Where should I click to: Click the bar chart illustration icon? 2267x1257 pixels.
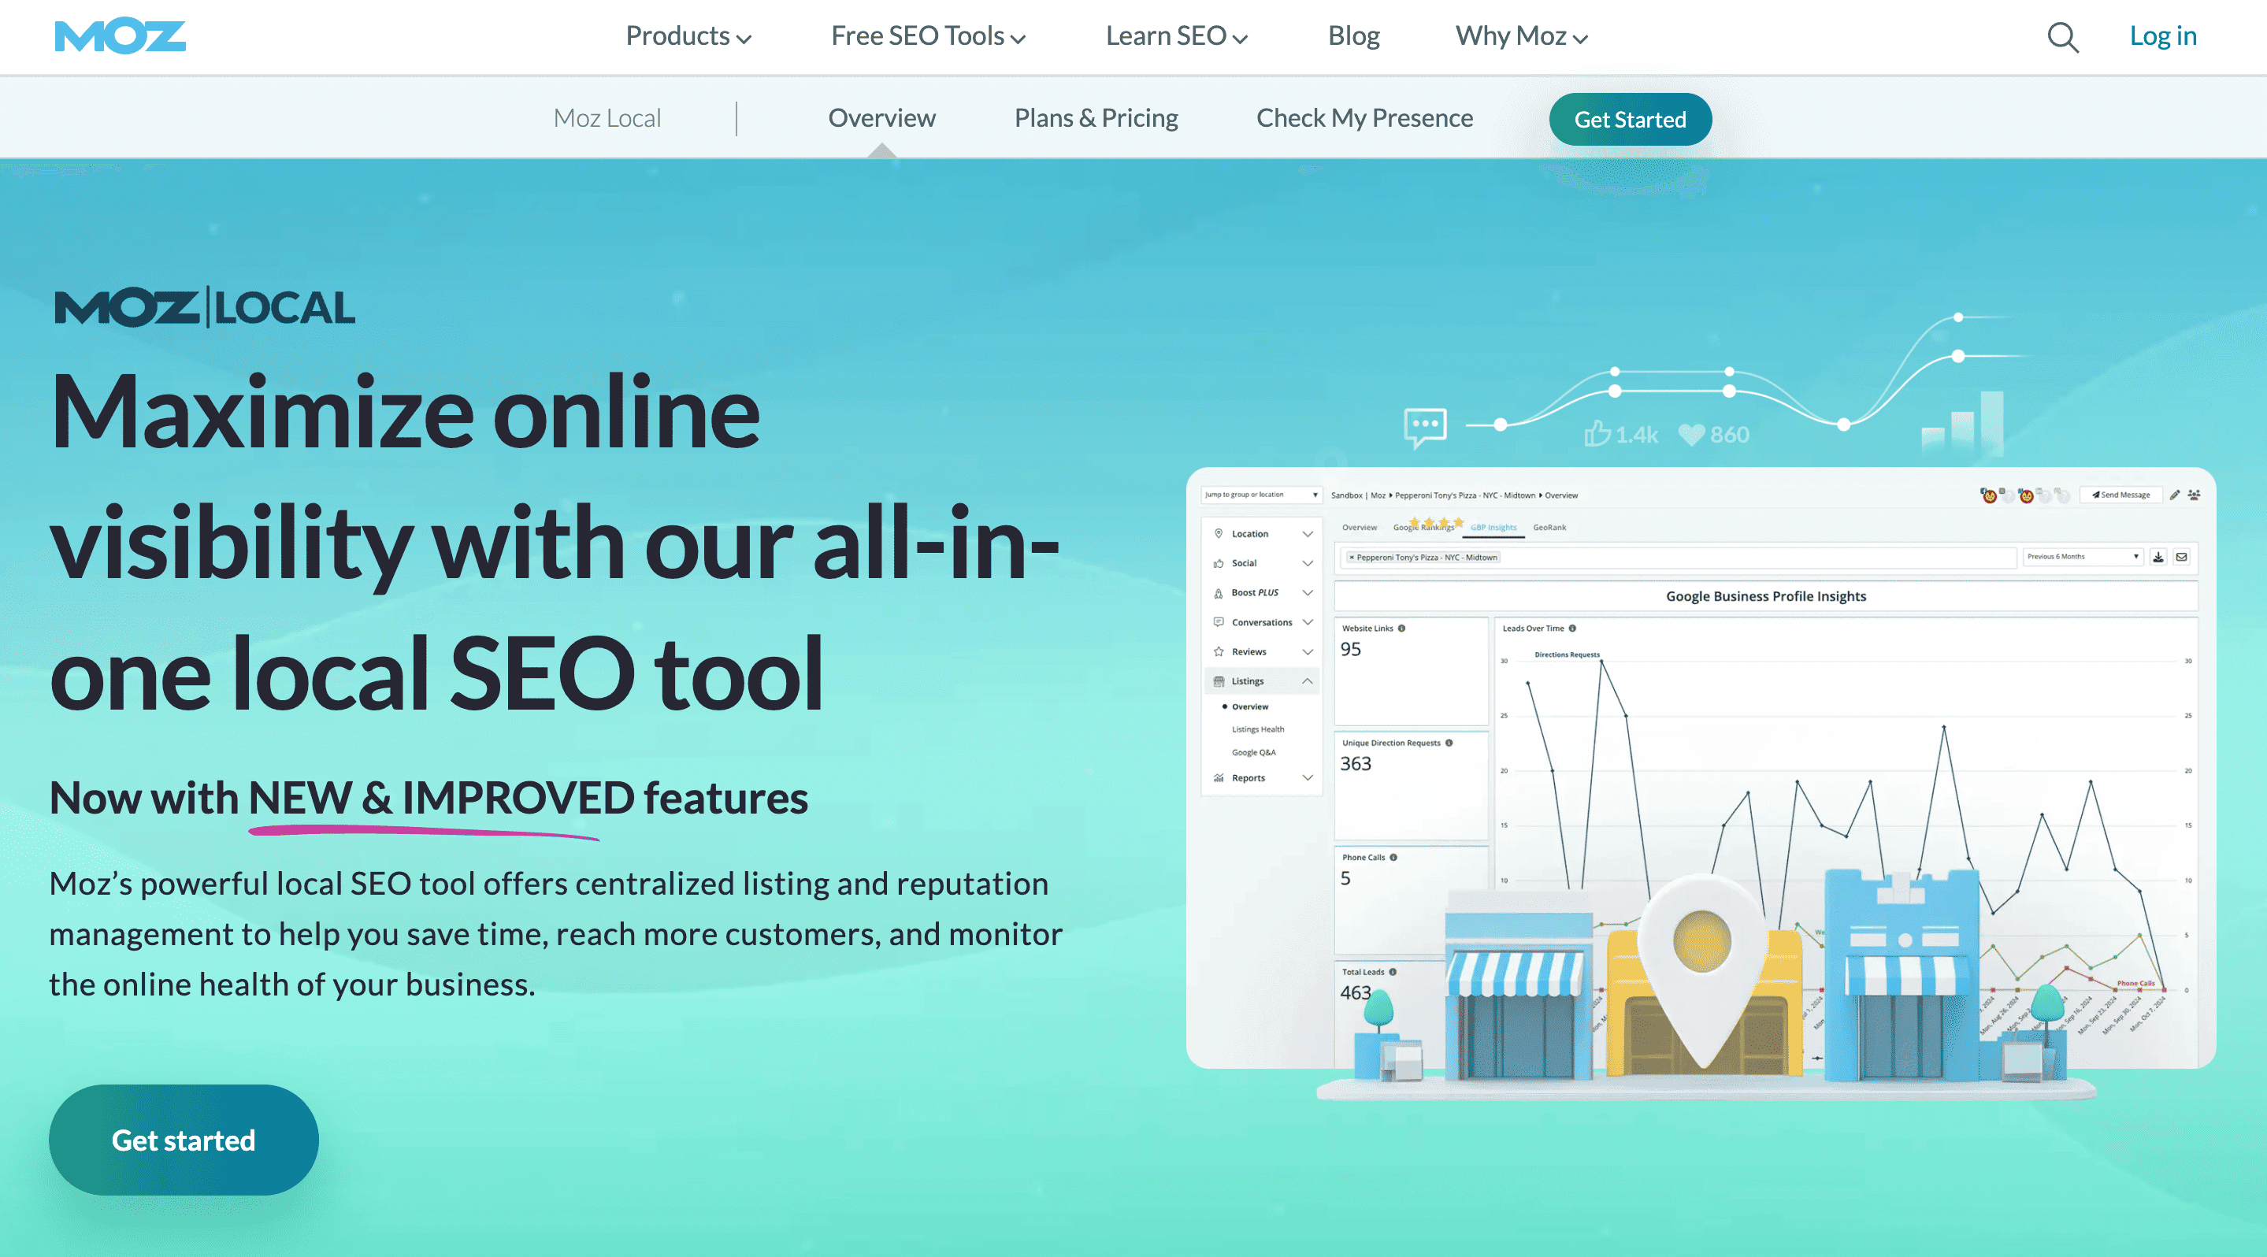tap(1965, 425)
